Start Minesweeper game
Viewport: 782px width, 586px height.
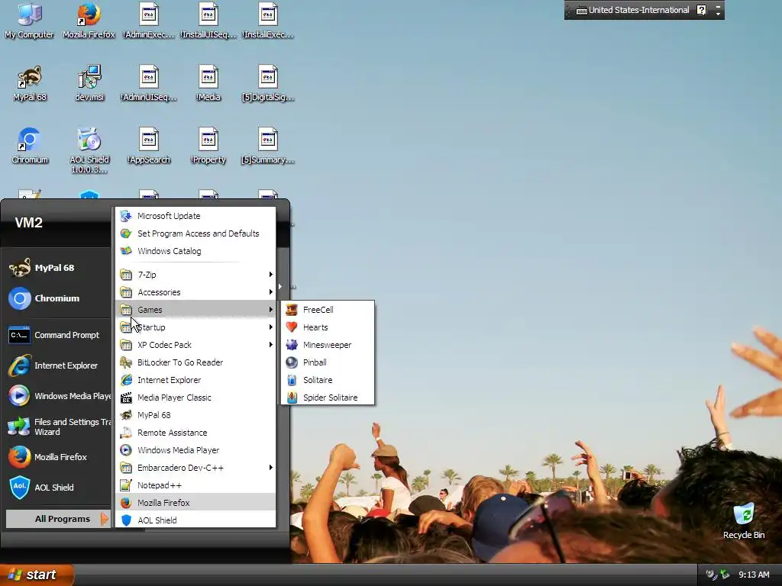pos(328,345)
